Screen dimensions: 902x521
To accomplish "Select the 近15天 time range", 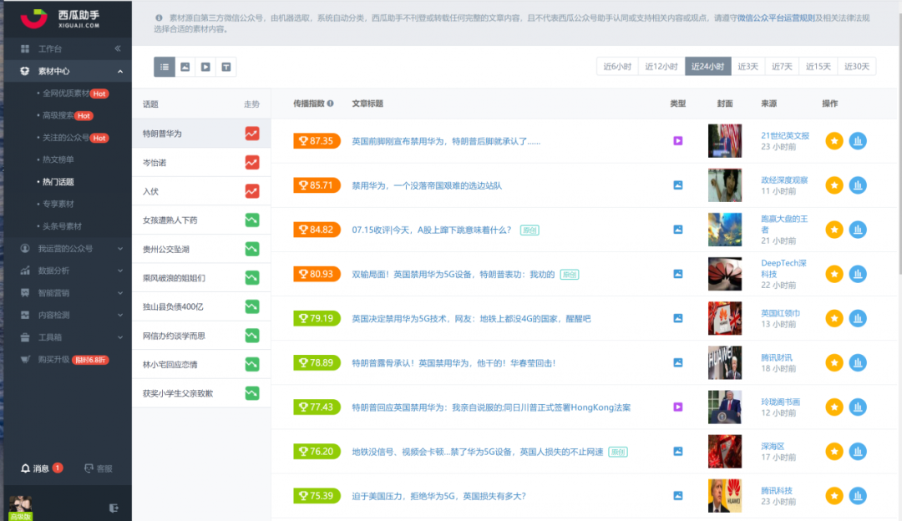I will point(818,67).
